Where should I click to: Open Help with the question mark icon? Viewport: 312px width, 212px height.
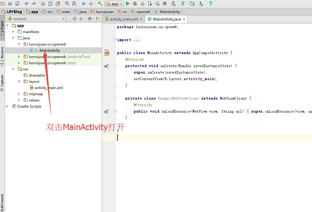pos(210,4)
